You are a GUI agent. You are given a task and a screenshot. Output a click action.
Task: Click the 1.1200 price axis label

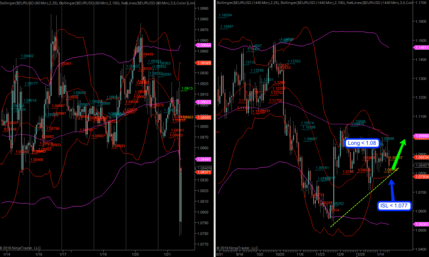(x=421, y=97)
